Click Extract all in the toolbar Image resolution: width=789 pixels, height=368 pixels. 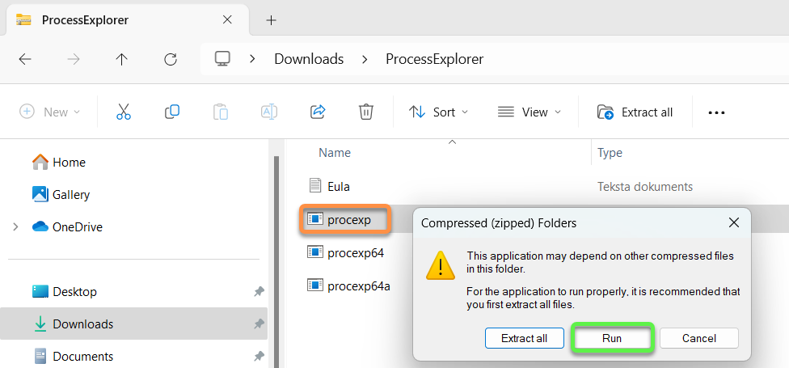tap(635, 112)
